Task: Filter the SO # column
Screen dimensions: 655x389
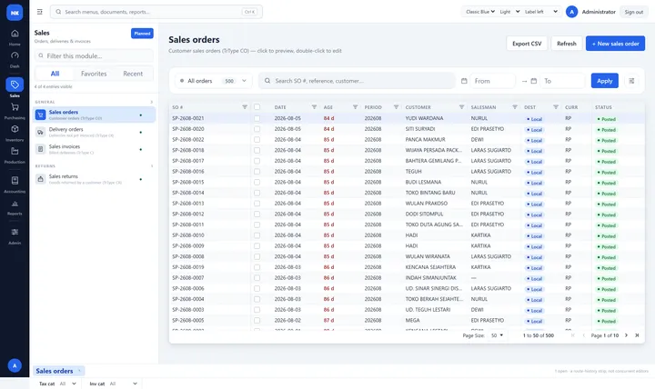Action: pyautogui.click(x=245, y=107)
